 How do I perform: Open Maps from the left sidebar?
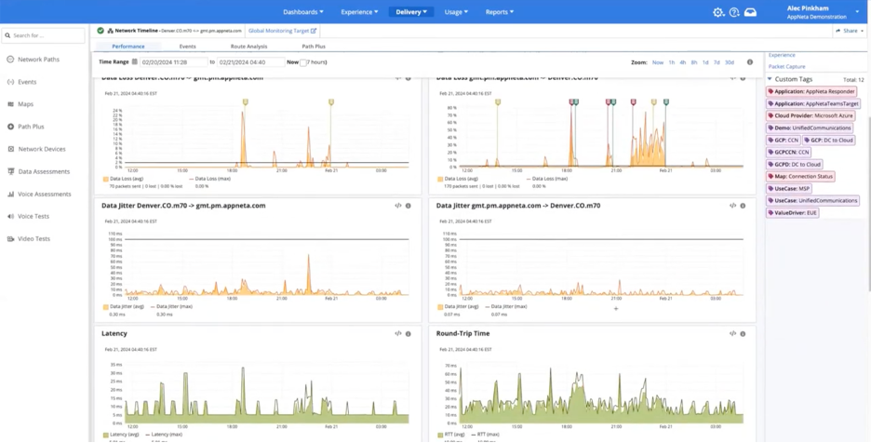click(x=20, y=104)
